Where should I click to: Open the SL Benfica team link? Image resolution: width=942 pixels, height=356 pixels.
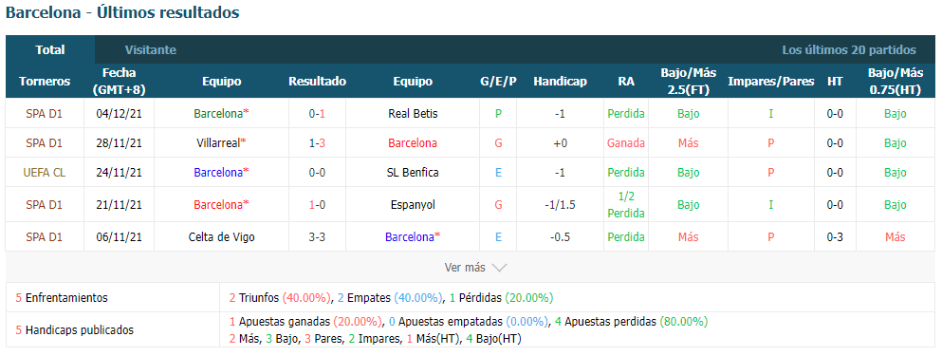(x=413, y=173)
